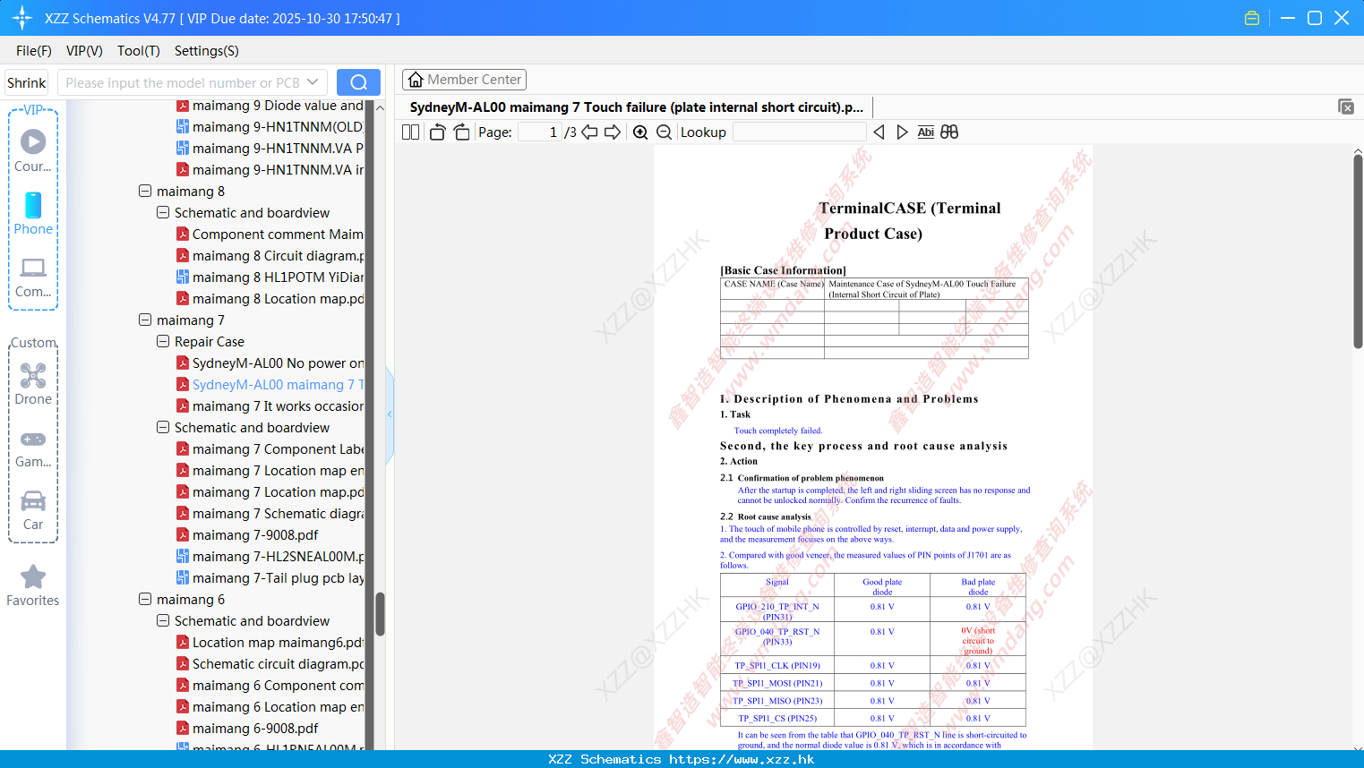Open maimang 7-9008.pdf

(248, 535)
